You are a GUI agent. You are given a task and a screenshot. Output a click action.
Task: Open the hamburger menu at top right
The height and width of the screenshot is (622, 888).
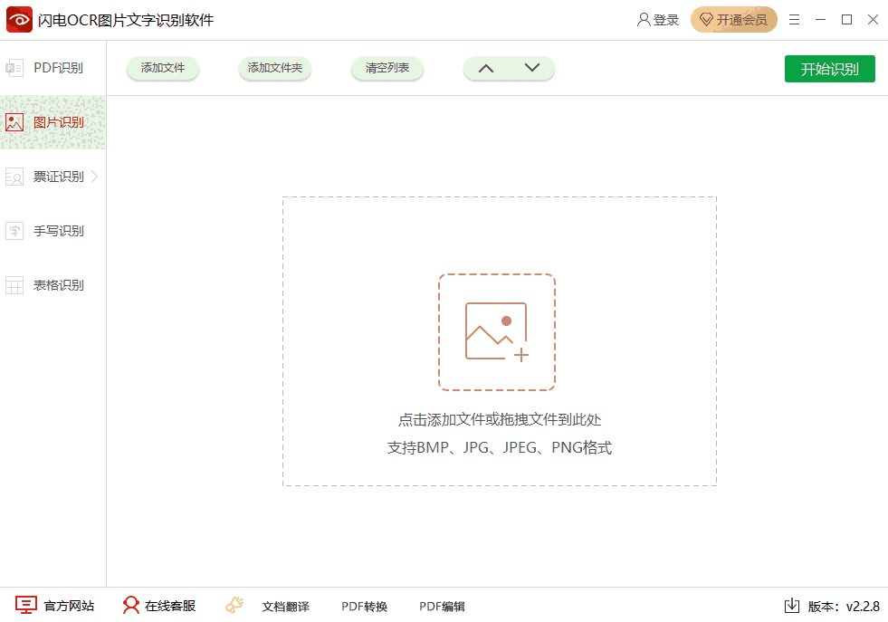794,19
